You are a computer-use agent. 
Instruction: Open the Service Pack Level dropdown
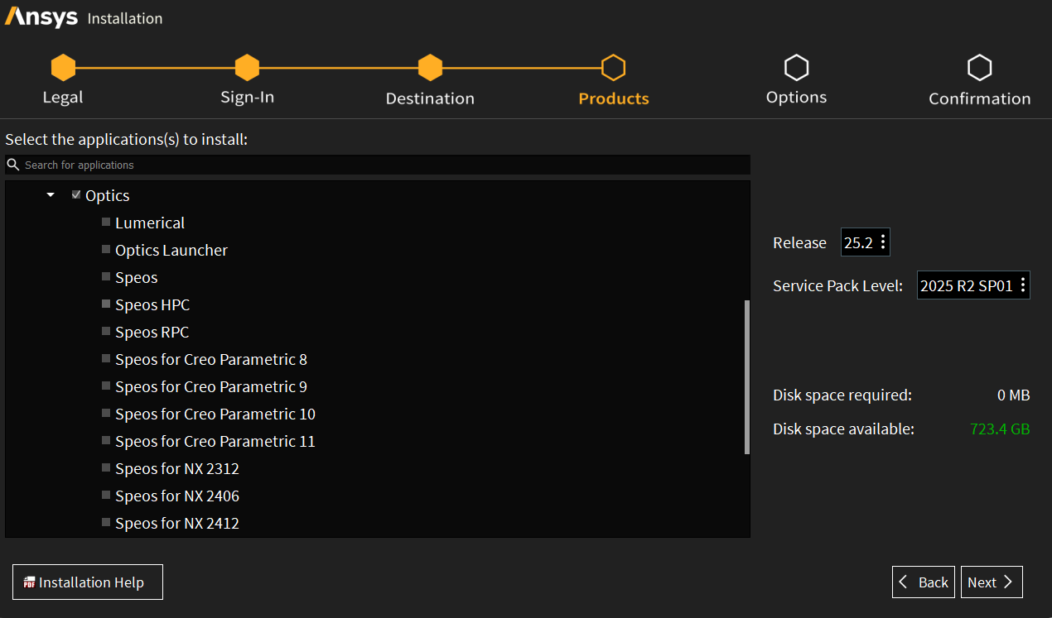coord(972,285)
